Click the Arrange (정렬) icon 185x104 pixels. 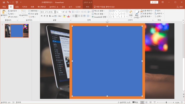point(131,12)
